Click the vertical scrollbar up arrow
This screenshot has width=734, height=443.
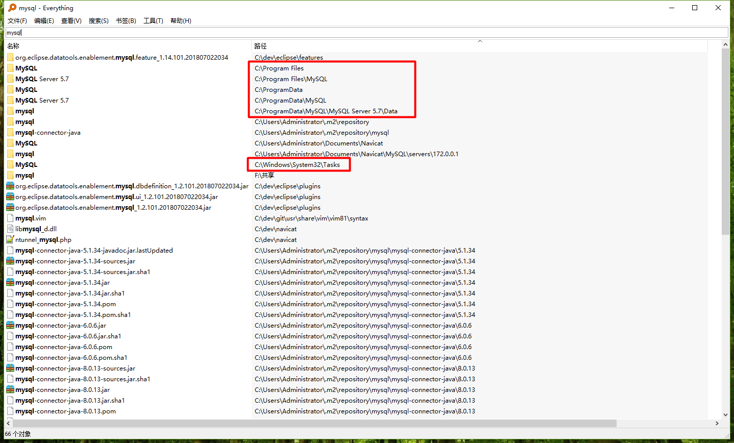tap(725, 45)
